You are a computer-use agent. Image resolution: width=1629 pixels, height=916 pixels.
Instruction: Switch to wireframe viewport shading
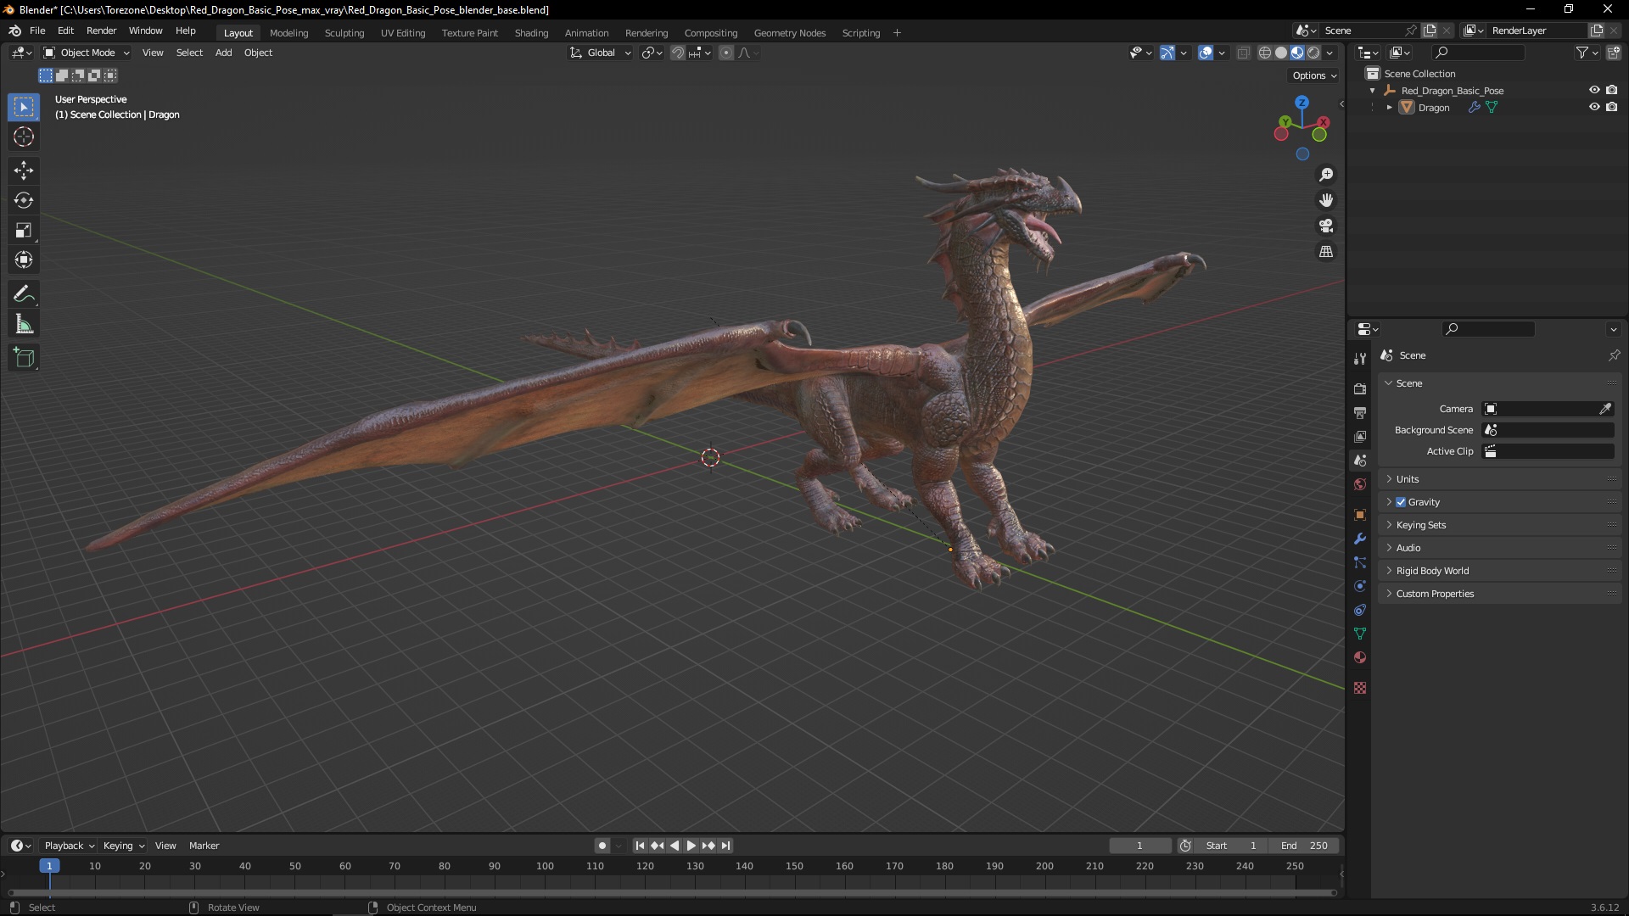(1265, 53)
